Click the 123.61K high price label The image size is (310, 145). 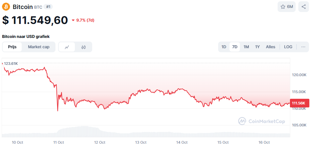11,63
